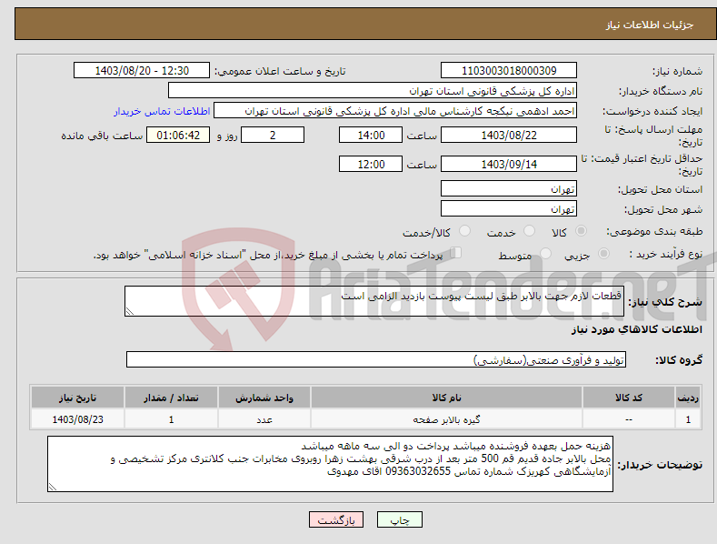
Task: Click price validity time 12:00
Action: coord(371,164)
